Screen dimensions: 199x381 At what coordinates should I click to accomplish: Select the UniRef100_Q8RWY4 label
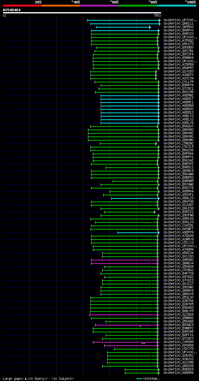(178, 290)
